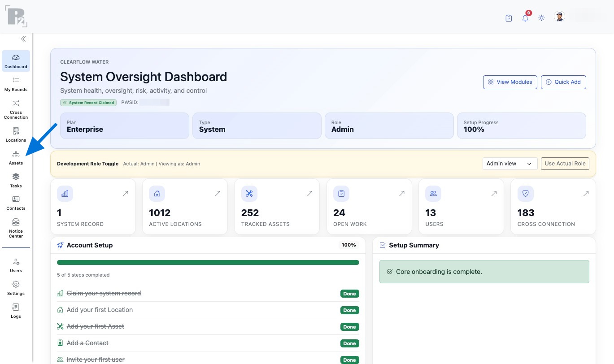Click the Cross Connection shield icon
The image size is (614, 364).
[526, 194]
